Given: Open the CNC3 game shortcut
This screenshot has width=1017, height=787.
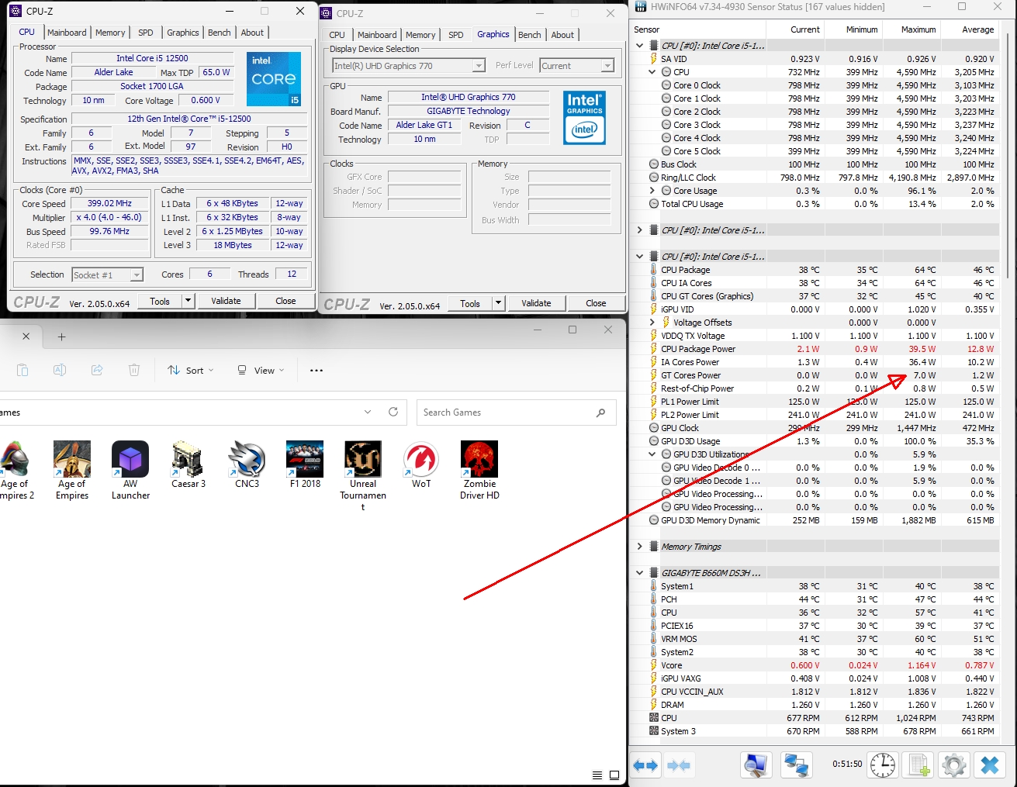Looking at the screenshot, I should point(247,464).
